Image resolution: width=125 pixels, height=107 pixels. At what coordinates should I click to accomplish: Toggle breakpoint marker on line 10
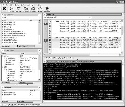[46, 24]
